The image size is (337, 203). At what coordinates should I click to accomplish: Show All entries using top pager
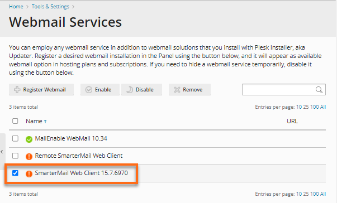tap(323, 107)
